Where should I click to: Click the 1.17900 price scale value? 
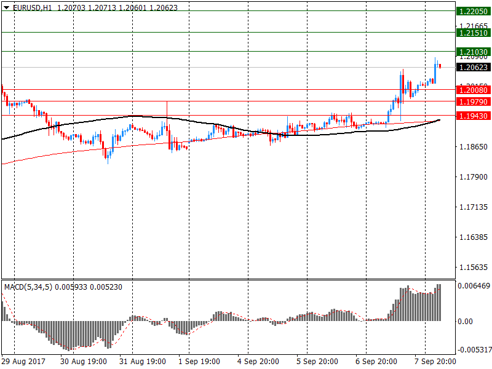[x=474, y=177]
